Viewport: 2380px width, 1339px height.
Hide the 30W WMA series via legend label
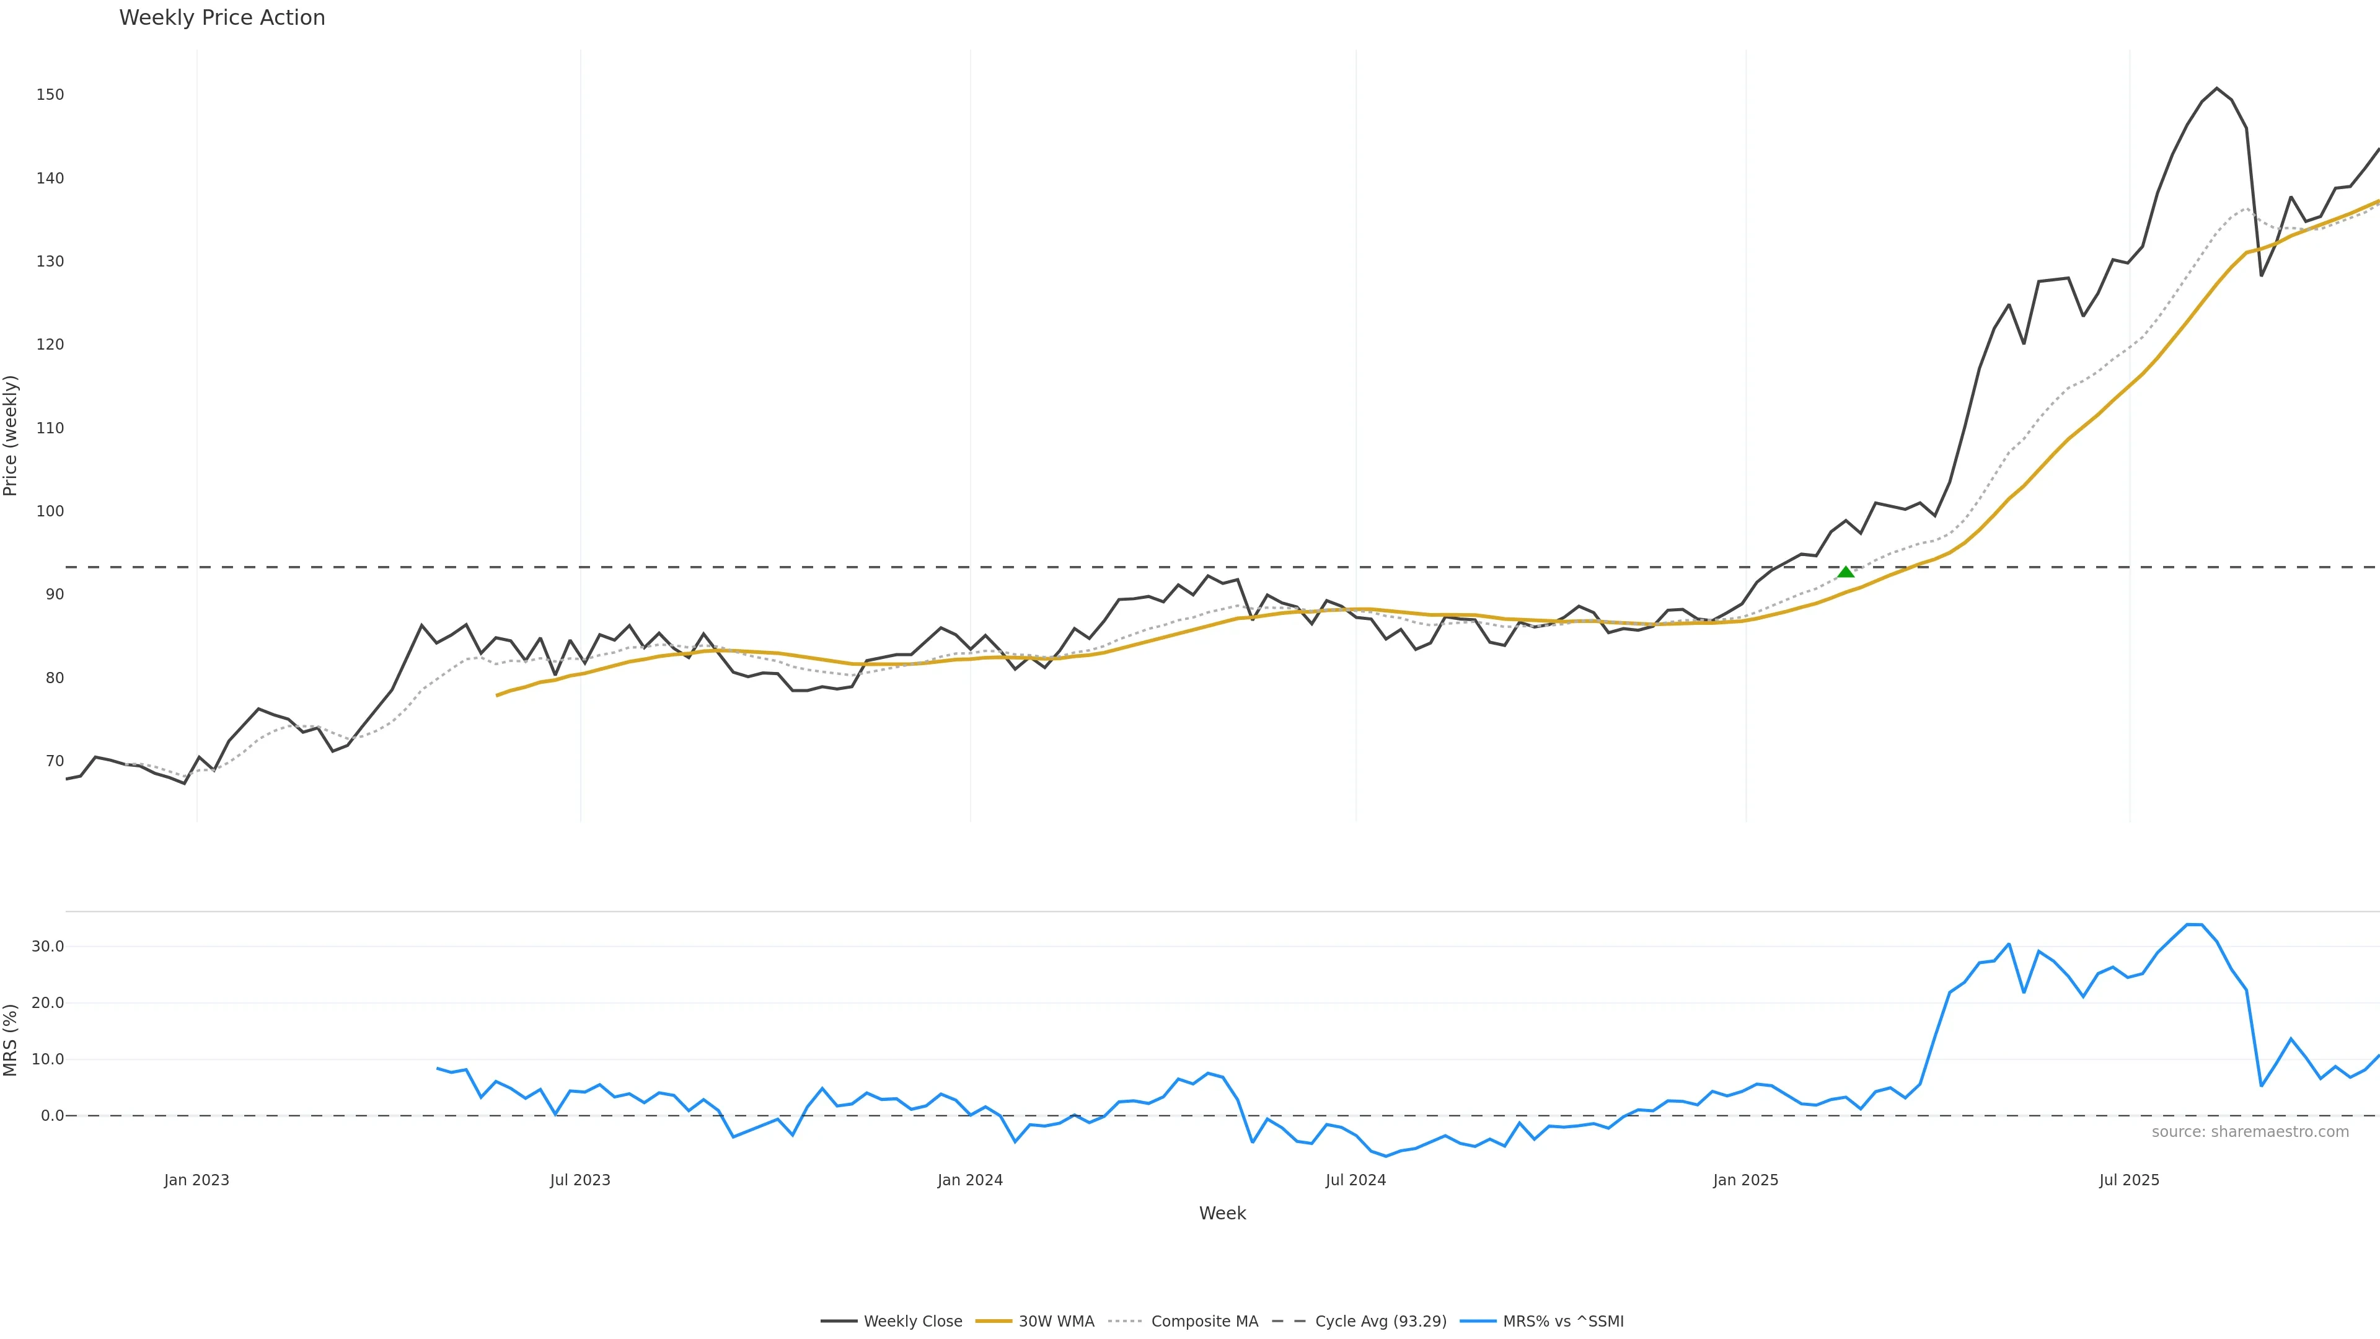[x=1056, y=1322]
